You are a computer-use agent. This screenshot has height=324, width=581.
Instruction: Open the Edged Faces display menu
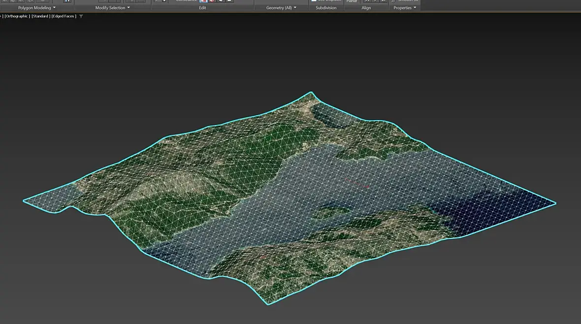[64, 16]
